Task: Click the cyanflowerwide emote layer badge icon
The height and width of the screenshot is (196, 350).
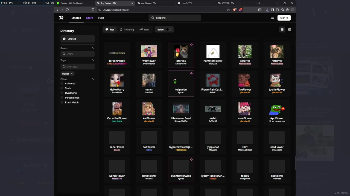Action: [191, 160]
